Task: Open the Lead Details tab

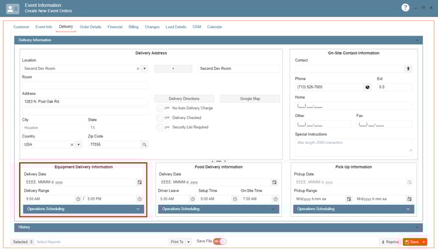Action: pyautogui.click(x=176, y=27)
